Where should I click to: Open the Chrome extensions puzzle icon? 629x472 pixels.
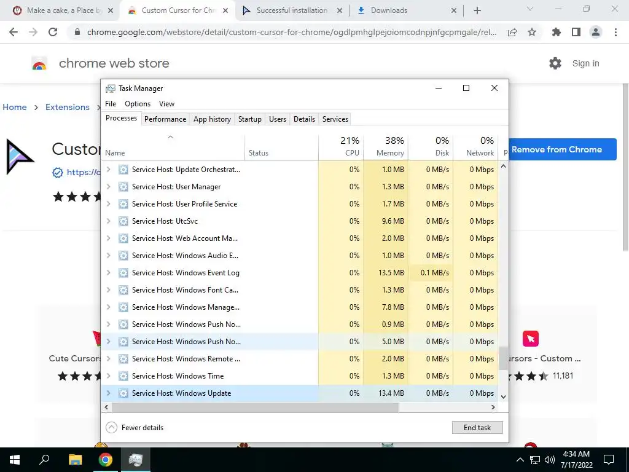coord(557,32)
